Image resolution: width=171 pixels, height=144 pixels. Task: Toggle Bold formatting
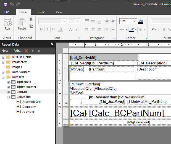[x=41, y=29]
